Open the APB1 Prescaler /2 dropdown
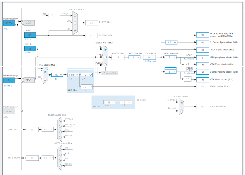Screen dimensions: 245x175 pos(171,58)
